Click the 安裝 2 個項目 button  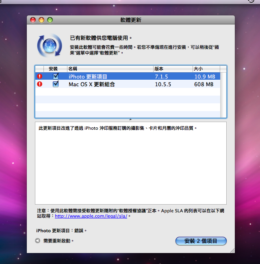pos(201,241)
